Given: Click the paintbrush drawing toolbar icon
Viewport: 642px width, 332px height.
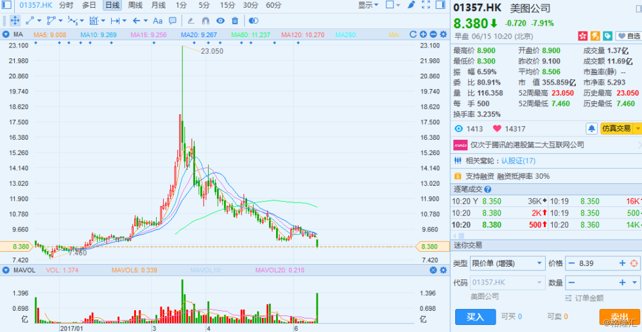Looking at the screenshot, I should tap(412, 5).
